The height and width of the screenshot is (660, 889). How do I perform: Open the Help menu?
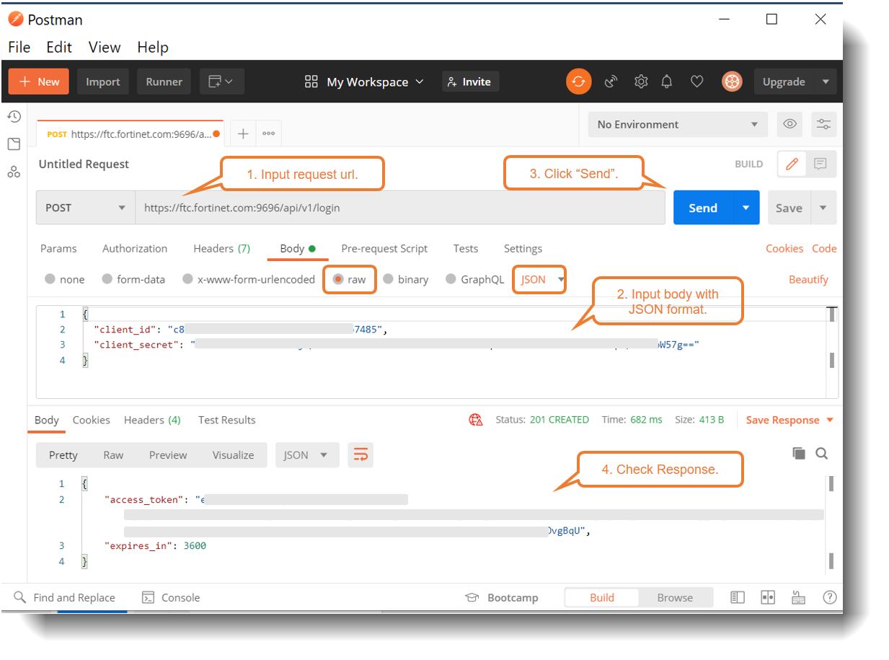(152, 47)
